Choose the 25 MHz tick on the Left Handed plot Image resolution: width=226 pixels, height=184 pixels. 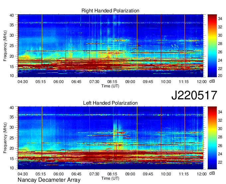click(12, 138)
